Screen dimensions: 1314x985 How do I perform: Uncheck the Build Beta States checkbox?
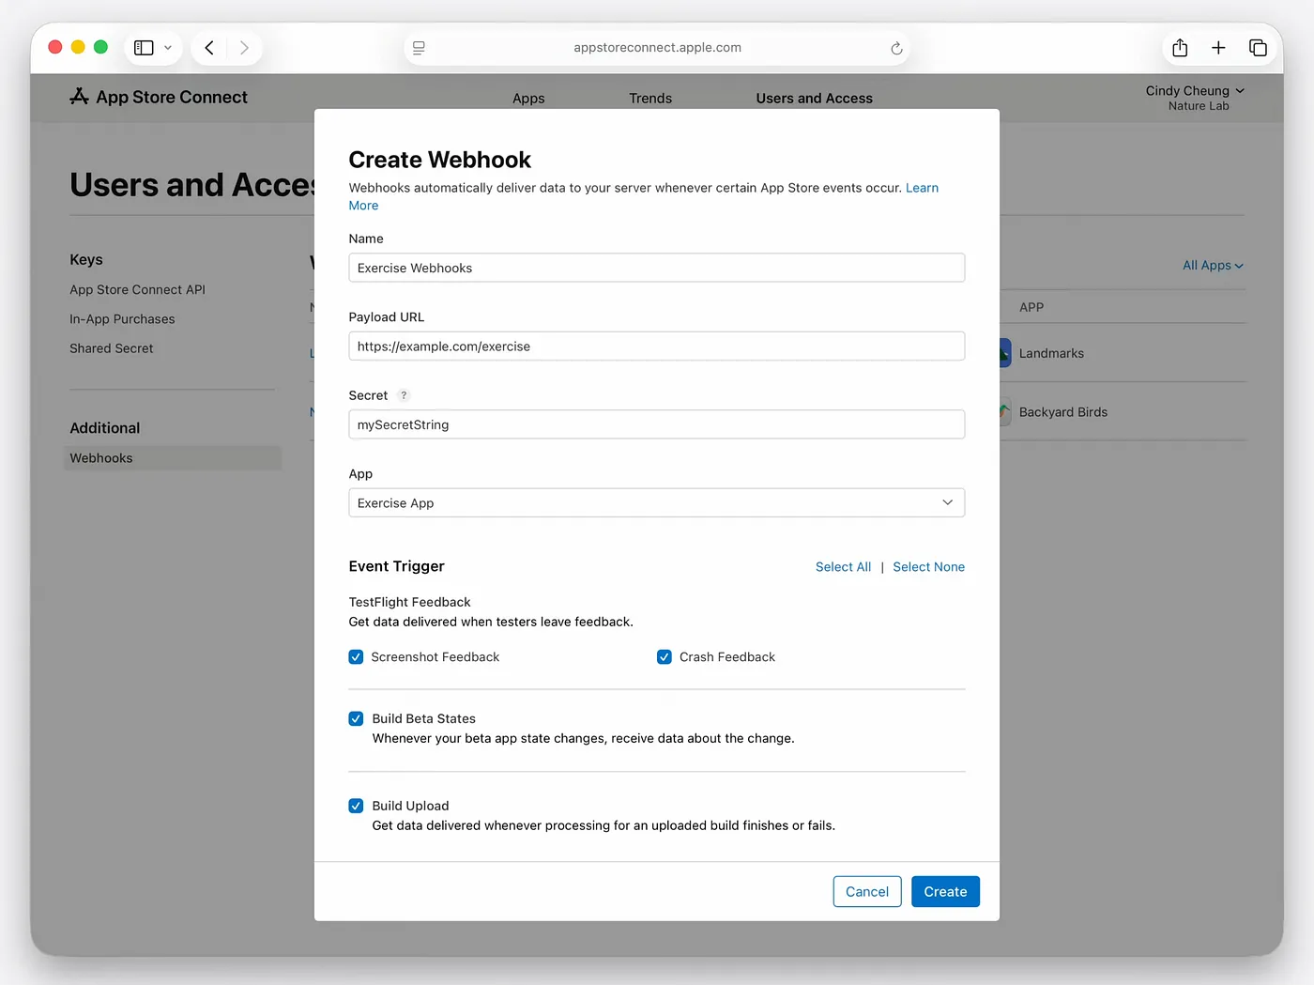click(356, 719)
